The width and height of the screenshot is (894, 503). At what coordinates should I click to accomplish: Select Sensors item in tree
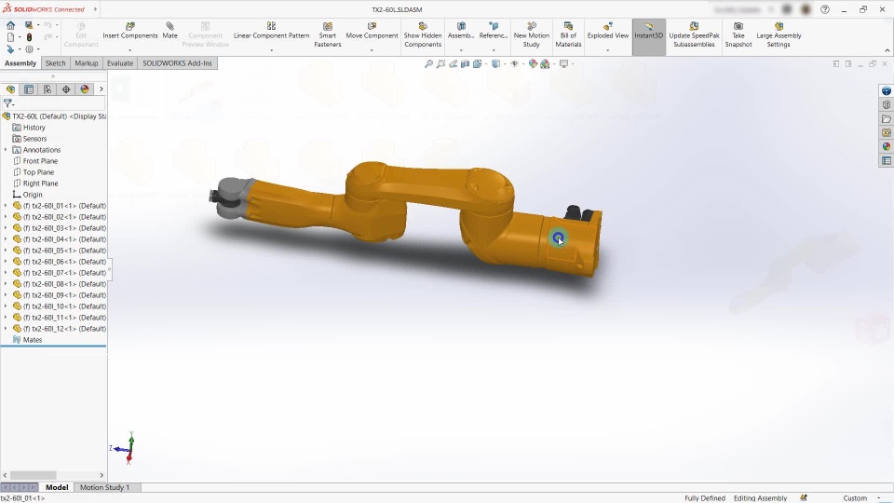coord(30,139)
